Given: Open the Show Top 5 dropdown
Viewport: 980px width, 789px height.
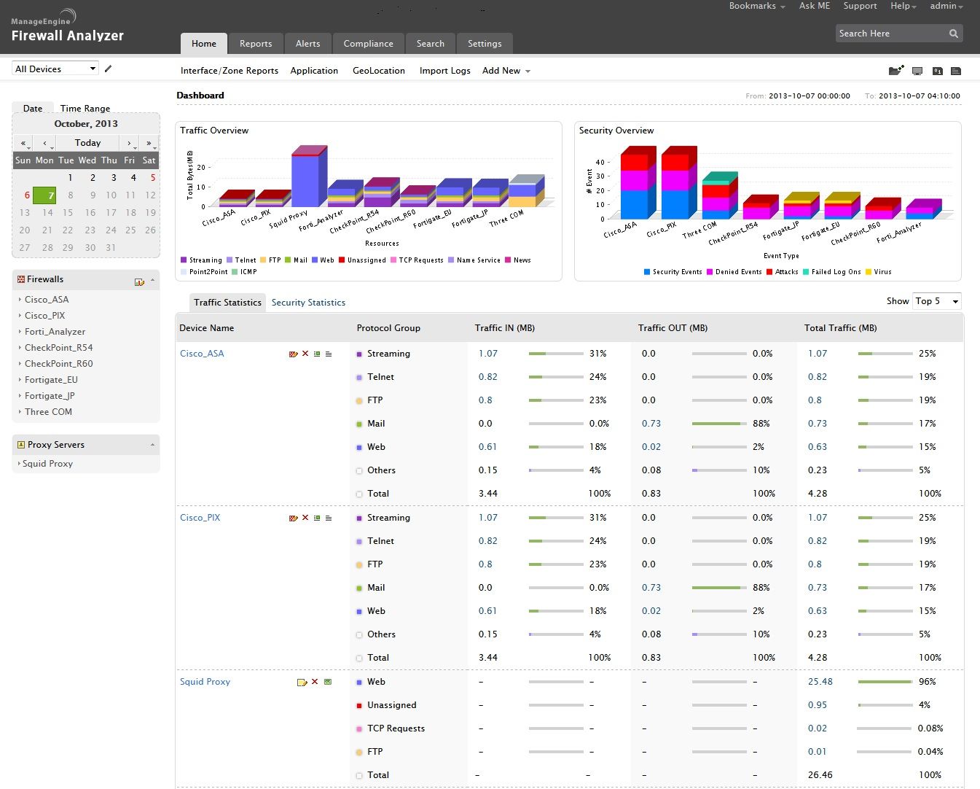Looking at the screenshot, I should tap(936, 301).
